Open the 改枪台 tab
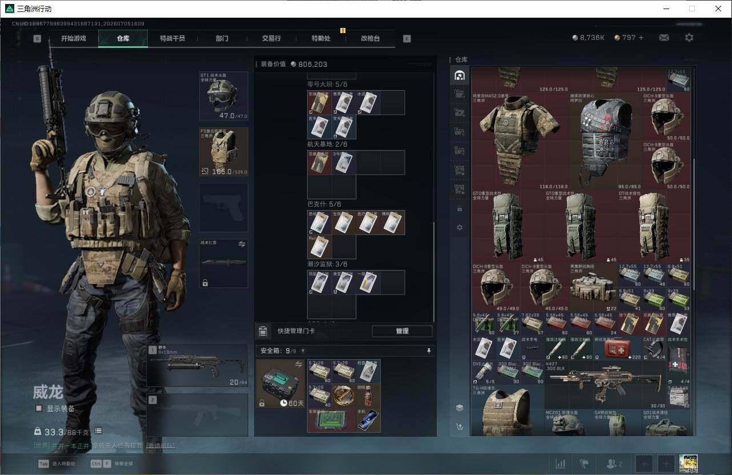This screenshot has width=732, height=475. coord(370,39)
